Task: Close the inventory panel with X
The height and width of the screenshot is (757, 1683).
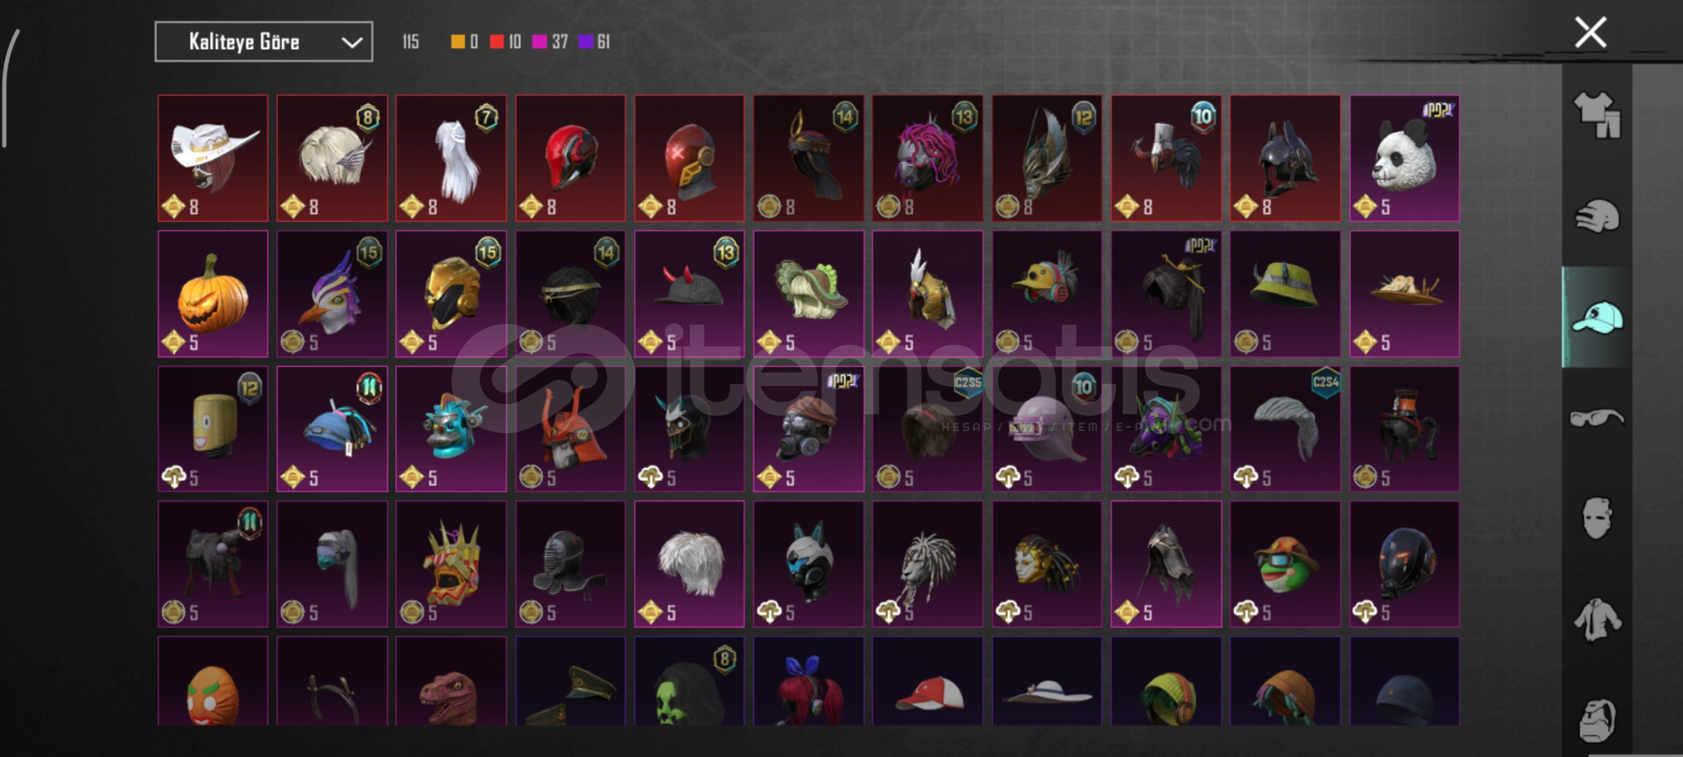Action: pyautogui.click(x=1590, y=32)
